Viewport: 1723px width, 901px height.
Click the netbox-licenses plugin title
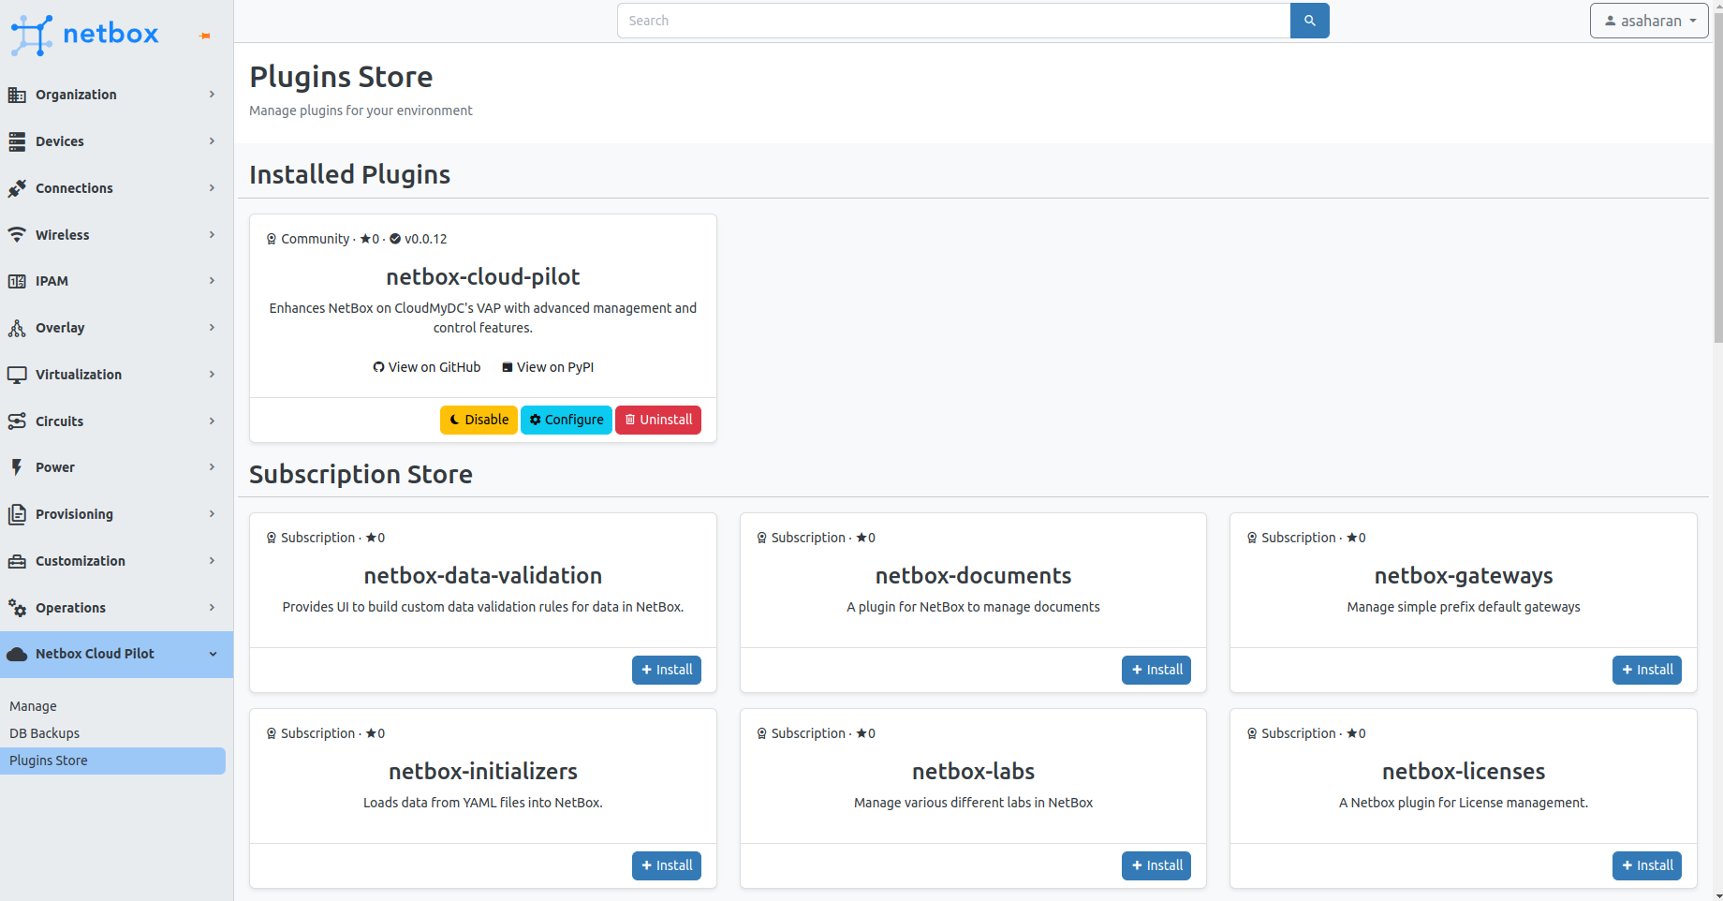click(x=1464, y=772)
